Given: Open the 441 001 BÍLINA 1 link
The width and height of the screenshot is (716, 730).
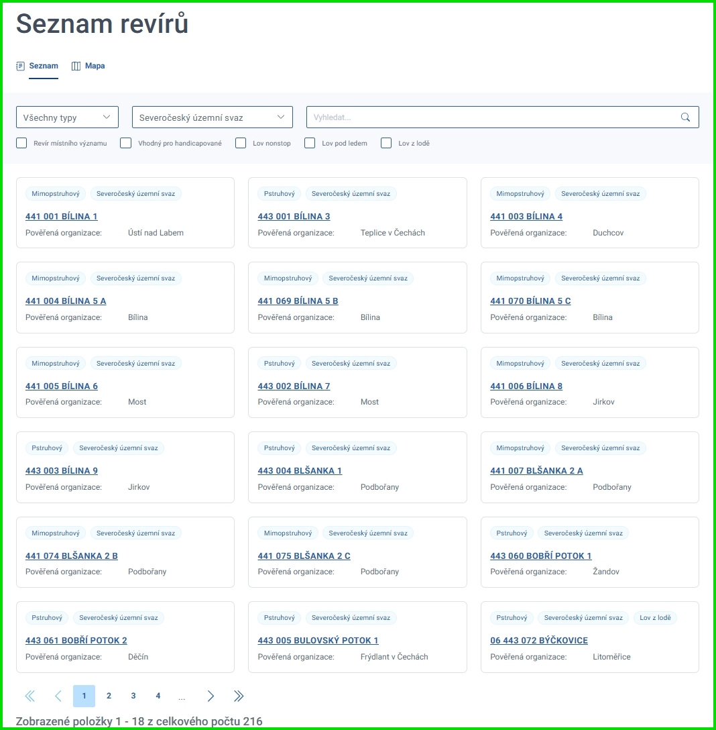Looking at the screenshot, I should click(x=62, y=217).
